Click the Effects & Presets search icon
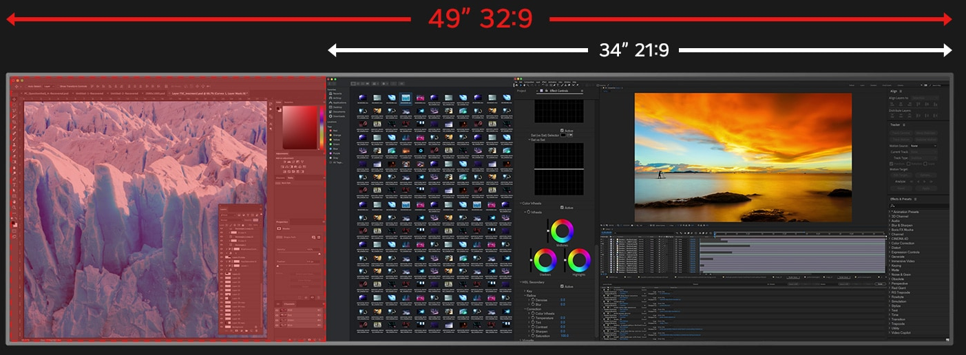Viewport: 966px width, 355px height. [893, 205]
